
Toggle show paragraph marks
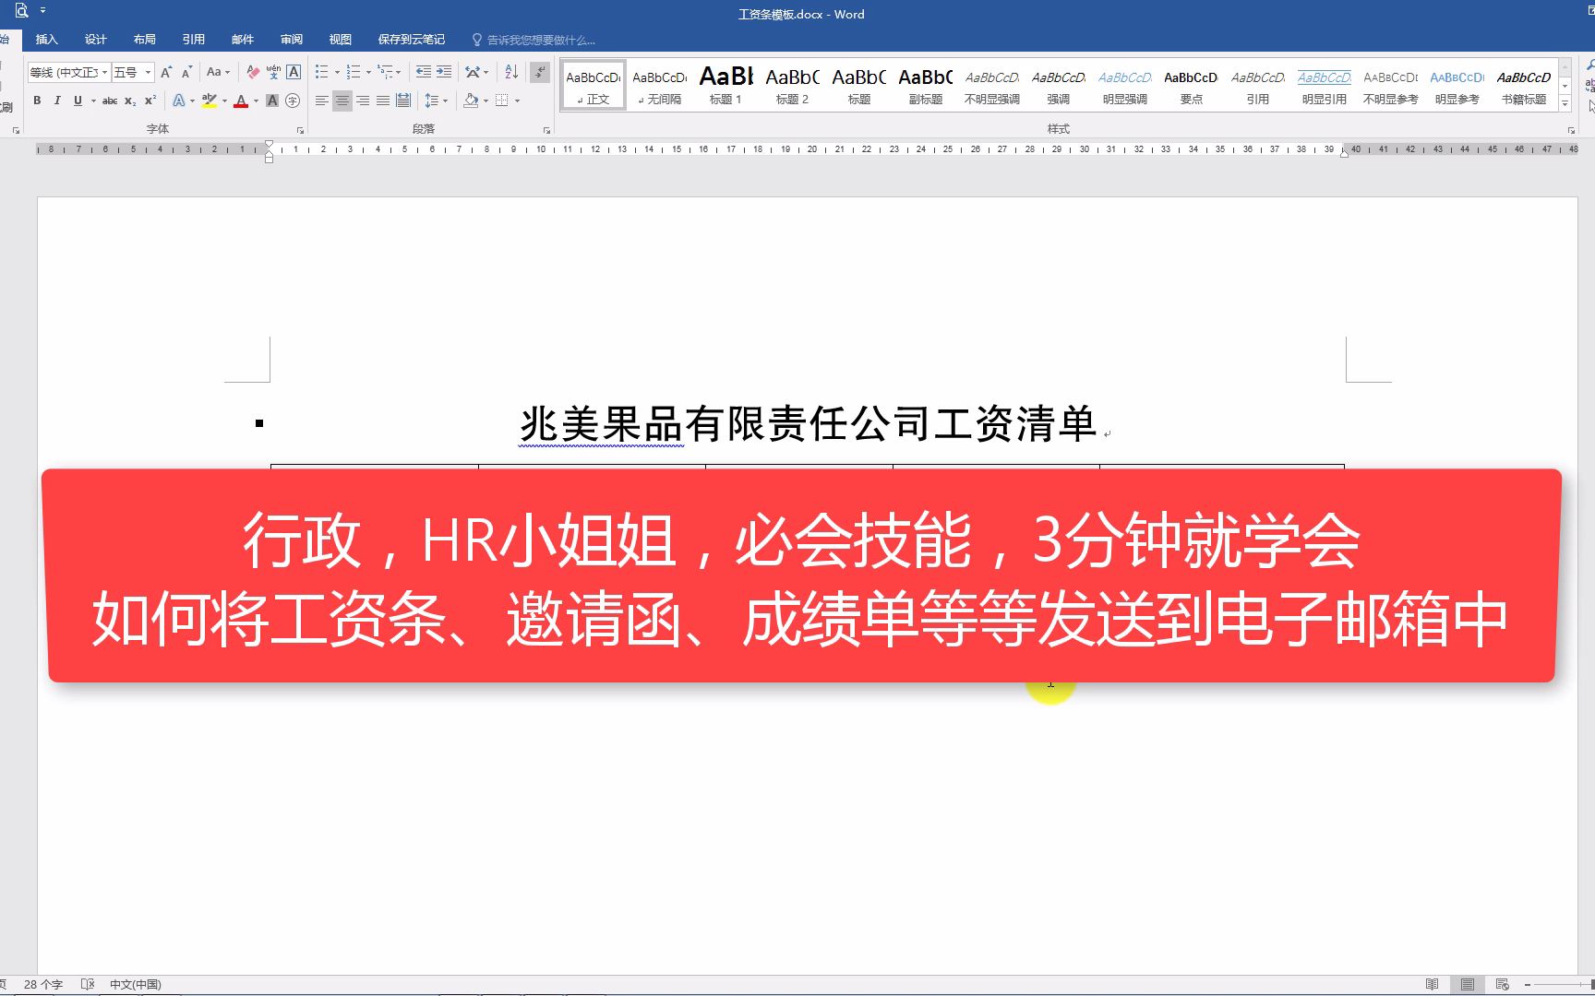[540, 72]
